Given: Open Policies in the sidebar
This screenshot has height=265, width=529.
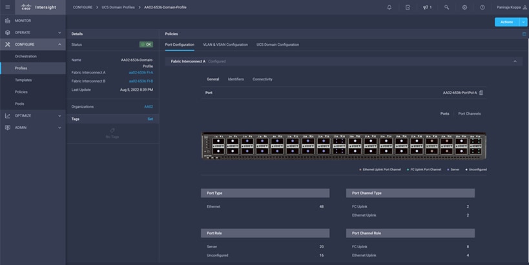Looking at the screenshot, I should coord(21,92).
